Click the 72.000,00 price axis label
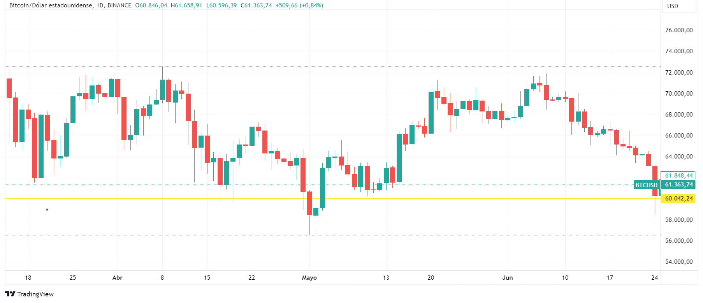The image size is (703, 303). point(679,73)
